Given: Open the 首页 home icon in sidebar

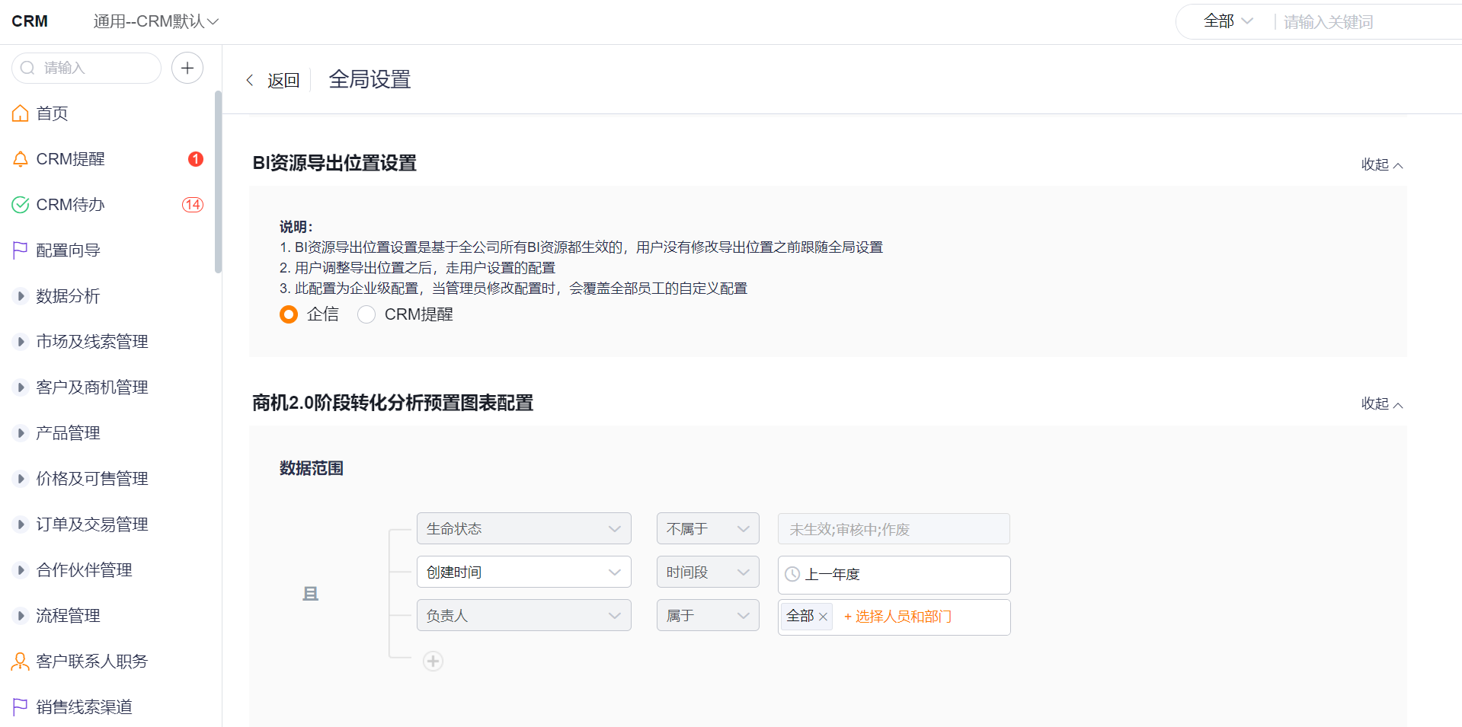Looking at the screenshot, I should (x=21, y=113).
